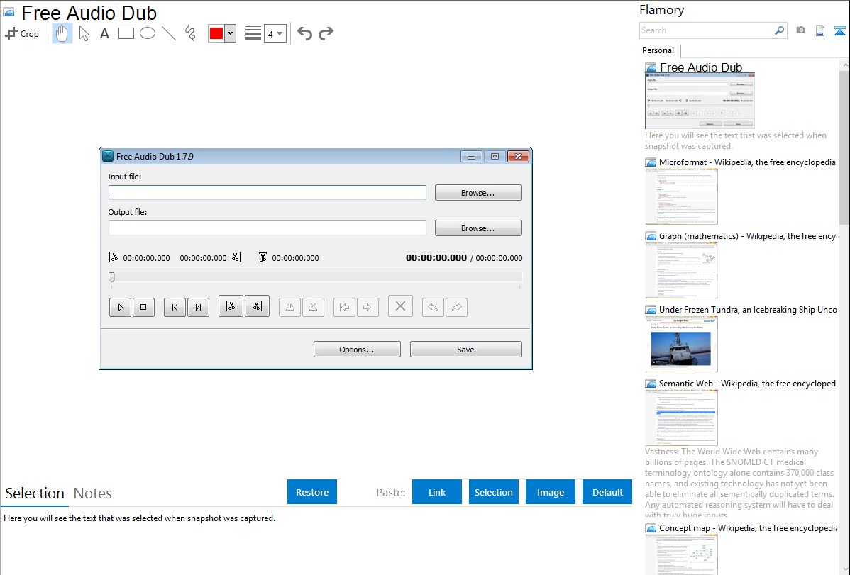The image size is (850, 575).
Task: Open the Graph (mathematics) snapshot thumbnail
Action: [681, 270]
